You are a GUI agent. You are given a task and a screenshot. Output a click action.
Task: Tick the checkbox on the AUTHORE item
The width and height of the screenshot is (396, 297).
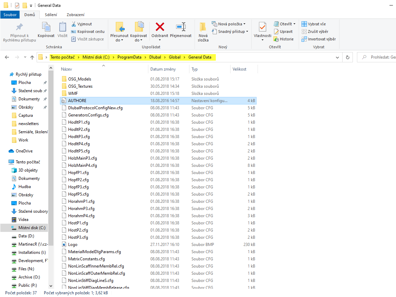63,100
